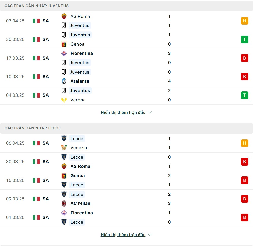
Task: Open the Genoa team name in the 15.03.25 match
Action: pos(77,176)
